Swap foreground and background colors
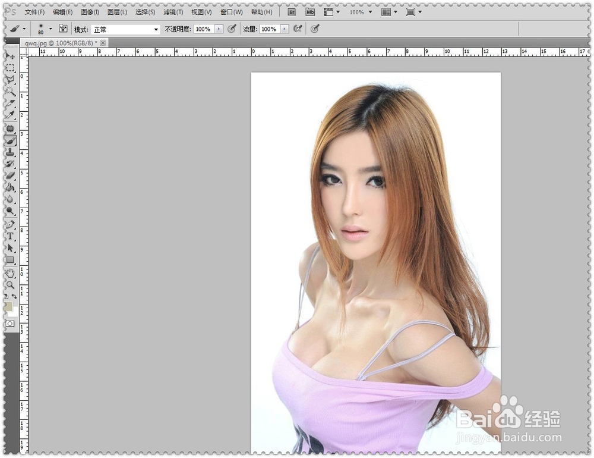This screenshot has width=594, height=458. pos(14,296)
